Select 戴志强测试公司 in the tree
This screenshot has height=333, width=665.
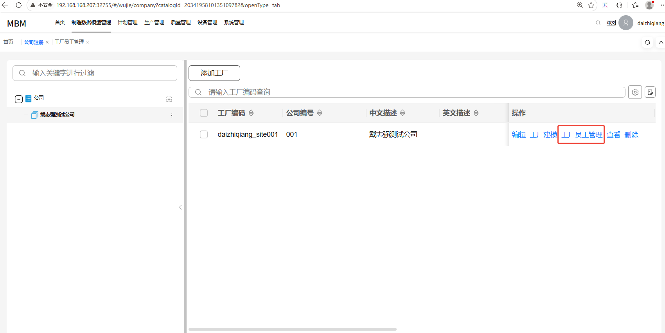[57, 115]
